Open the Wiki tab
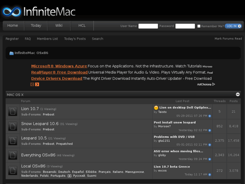 pyautogui.click(x=59, y=26)
